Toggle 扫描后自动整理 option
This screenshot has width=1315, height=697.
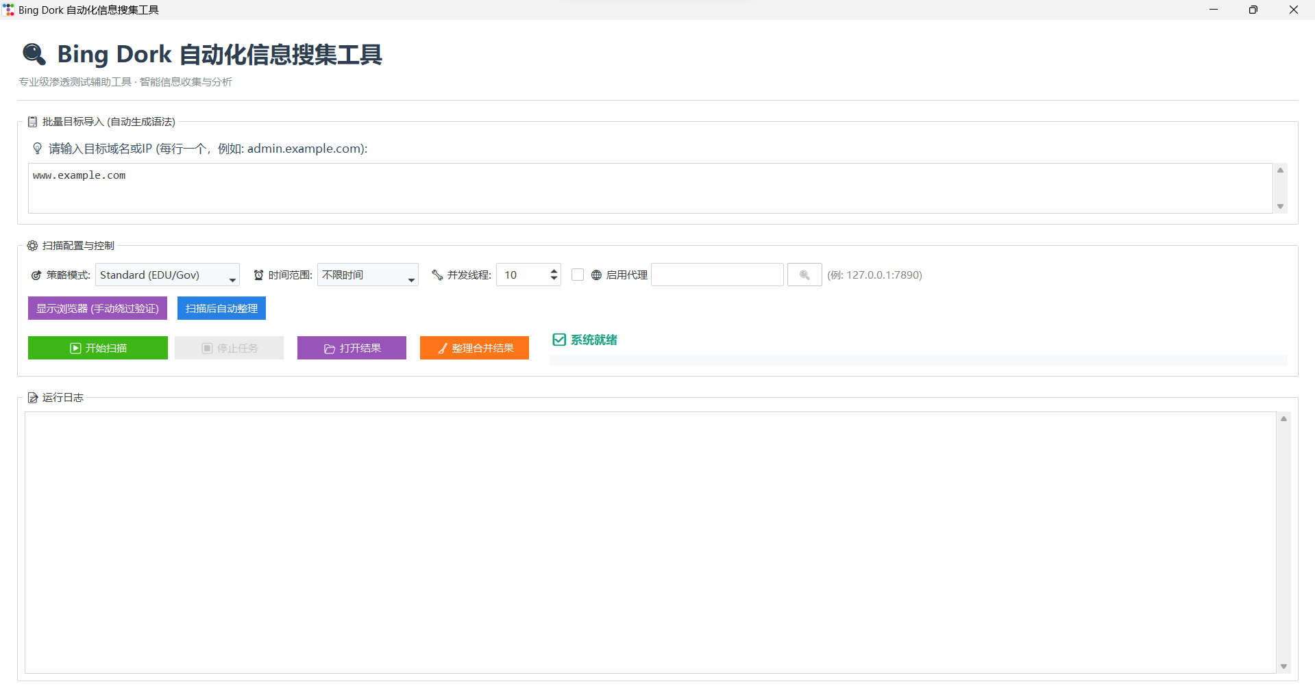pyautogui.click(x=221, y=308)
